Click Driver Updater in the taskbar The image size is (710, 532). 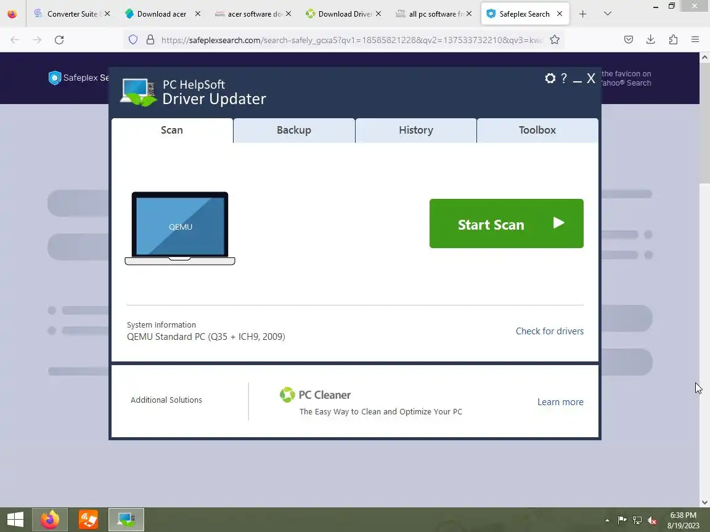126,520
